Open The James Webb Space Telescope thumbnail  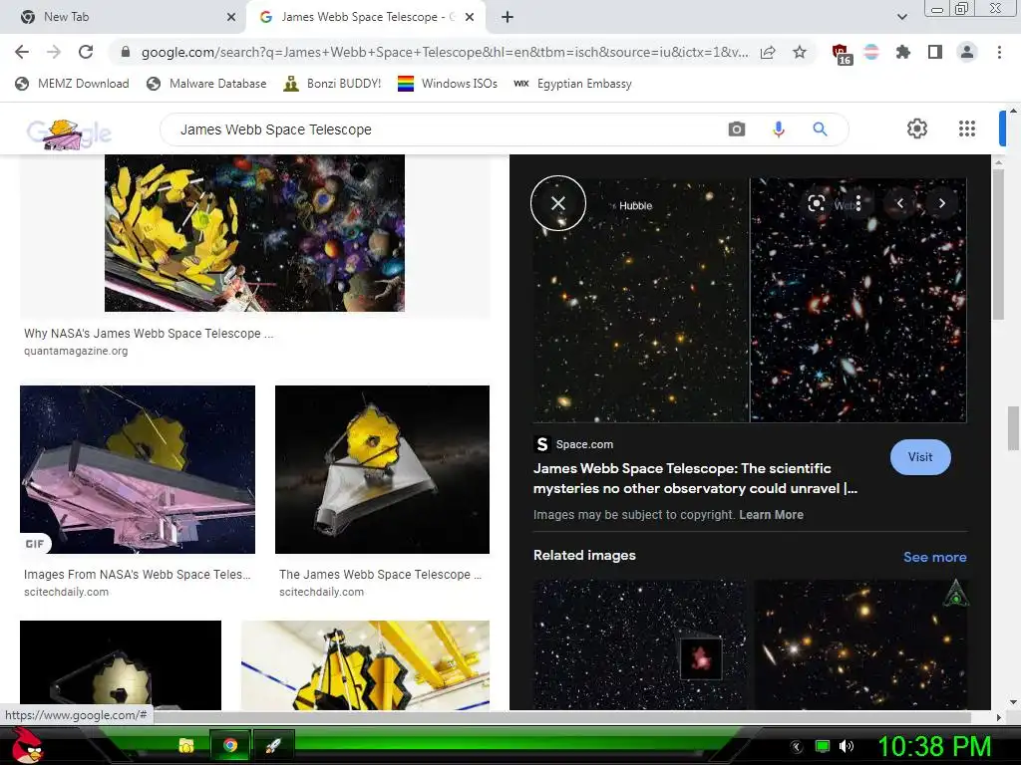coord(382,470)
